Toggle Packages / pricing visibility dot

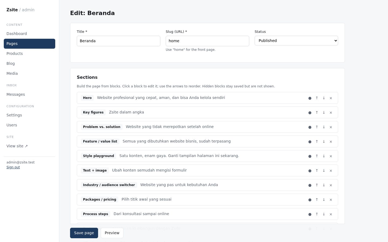[310, 200]
